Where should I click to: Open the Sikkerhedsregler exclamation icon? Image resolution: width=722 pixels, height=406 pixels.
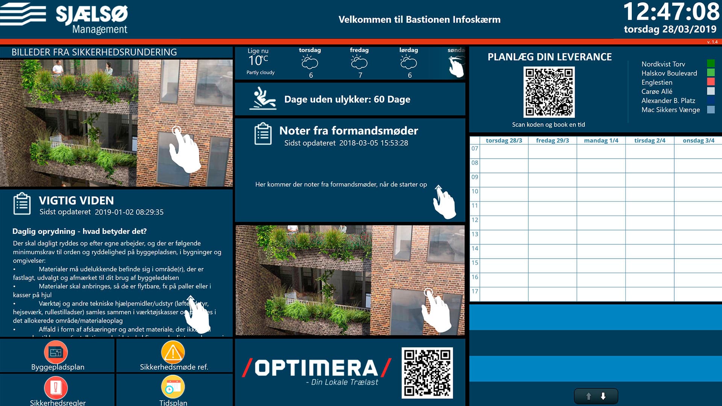click(x=56, y=387)
